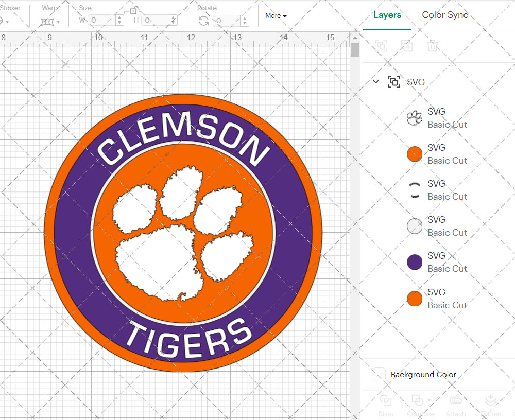Click the orange color swatch of the bottom SVG layer

coord(415,298)
